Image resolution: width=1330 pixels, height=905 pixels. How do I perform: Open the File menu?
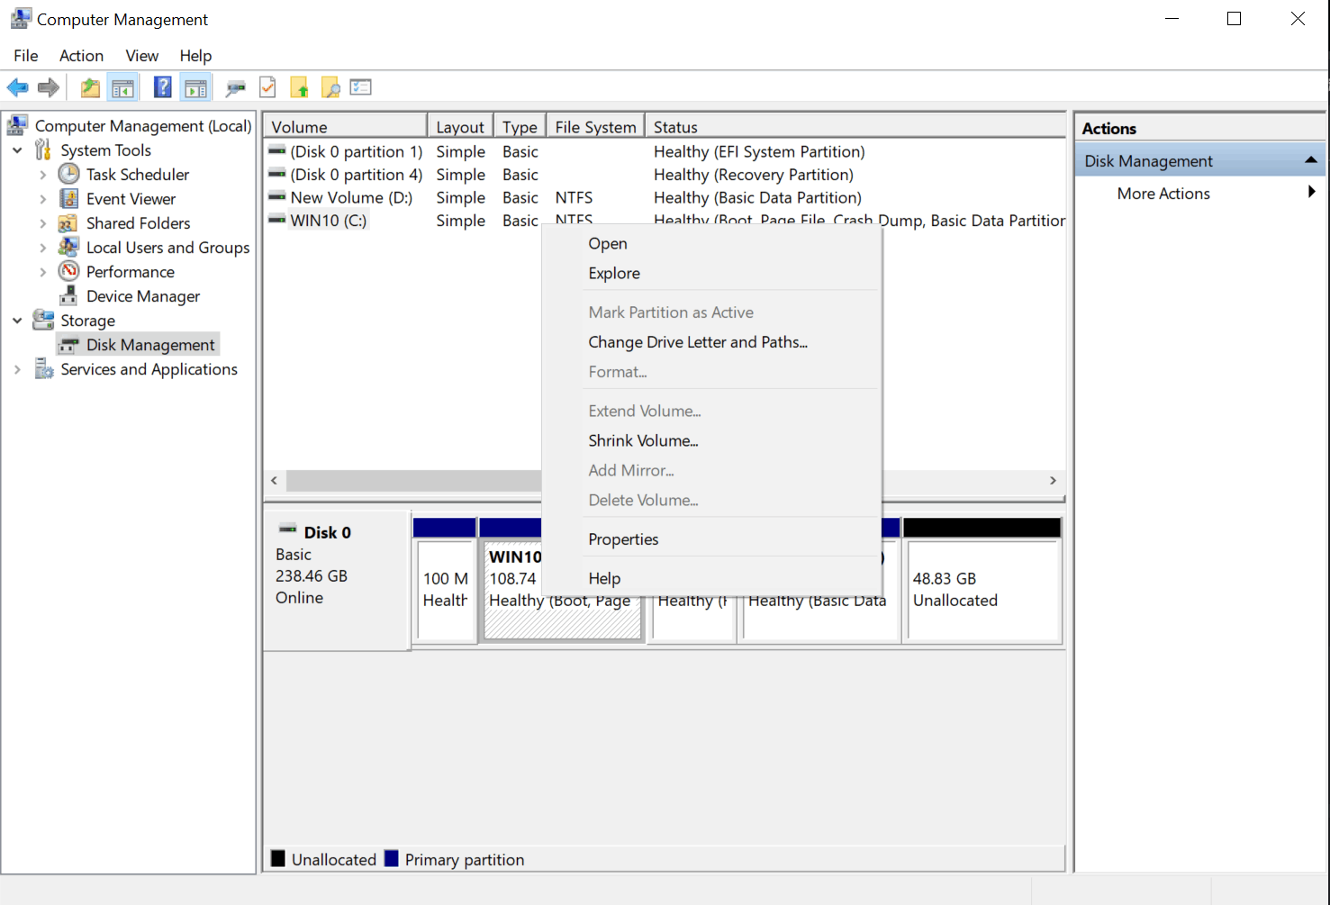coord(26,56)
